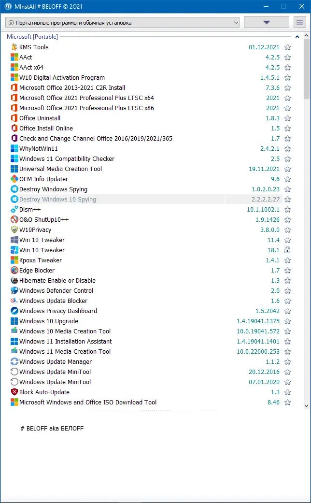Click the scrollbar up arrow
The width and height of the screenshot is (311, 503).
coord(306,36)
